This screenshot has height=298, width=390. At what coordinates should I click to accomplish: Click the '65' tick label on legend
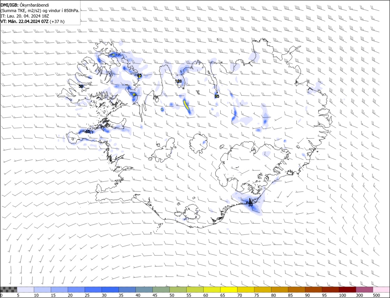coord(223,295)
